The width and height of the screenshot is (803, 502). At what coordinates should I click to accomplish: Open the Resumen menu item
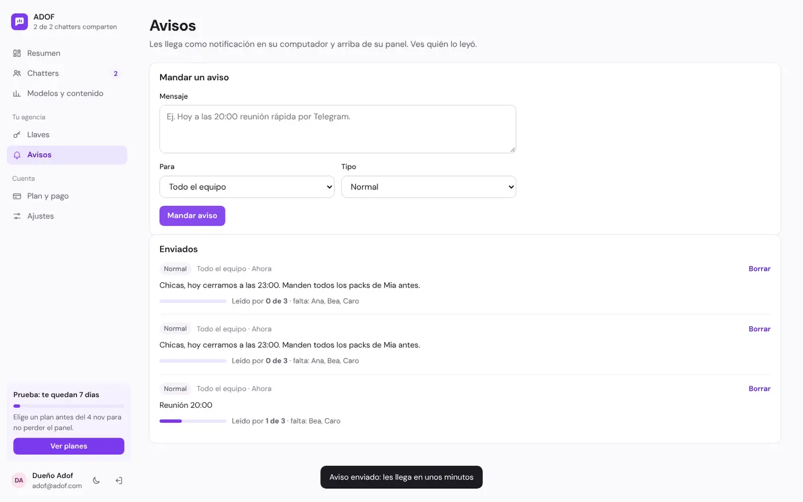pyautogui.click(x=67, y=53)
